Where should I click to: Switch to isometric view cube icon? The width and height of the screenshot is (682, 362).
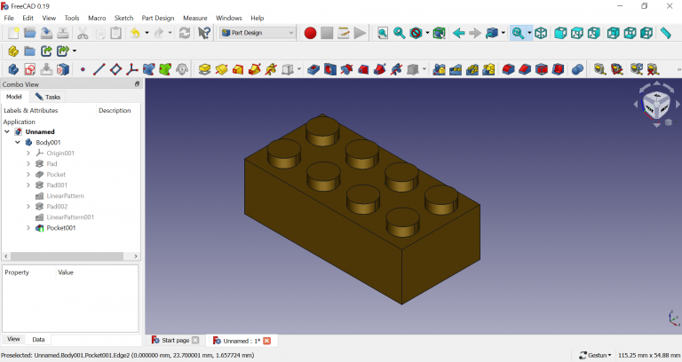coord(541,33)
